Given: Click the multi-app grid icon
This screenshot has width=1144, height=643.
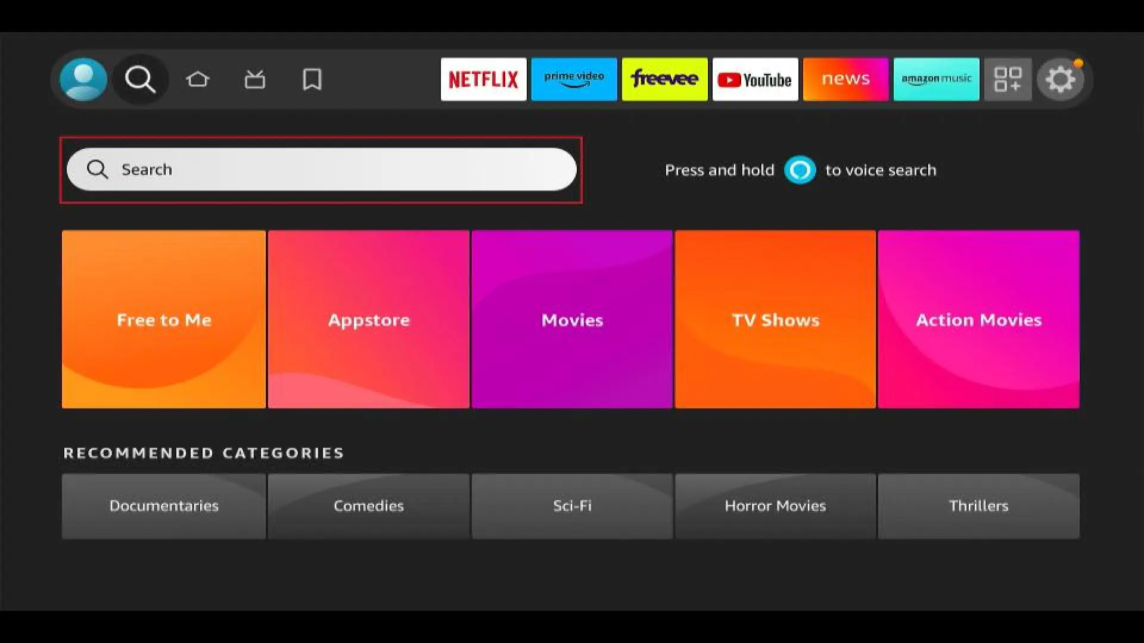Looking at the screenshot, I should (x=1008, y=79).
